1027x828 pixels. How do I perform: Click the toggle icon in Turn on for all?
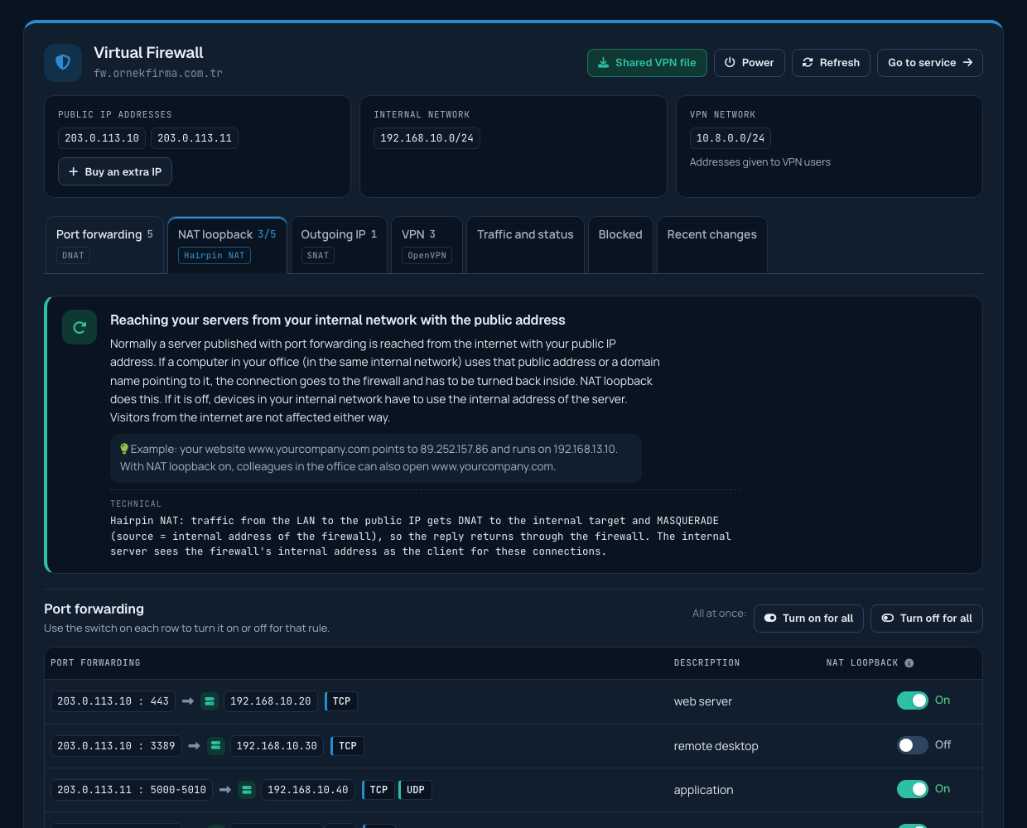pos(770,619)
